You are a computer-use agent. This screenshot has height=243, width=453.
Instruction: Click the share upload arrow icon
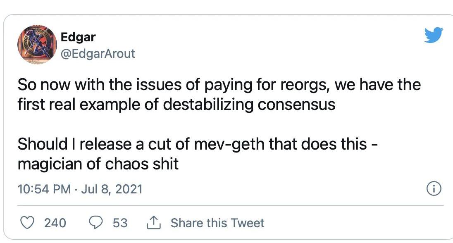152,223
